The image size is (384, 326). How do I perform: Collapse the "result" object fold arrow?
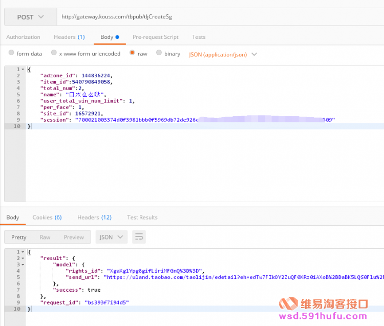tap(23, 258)
